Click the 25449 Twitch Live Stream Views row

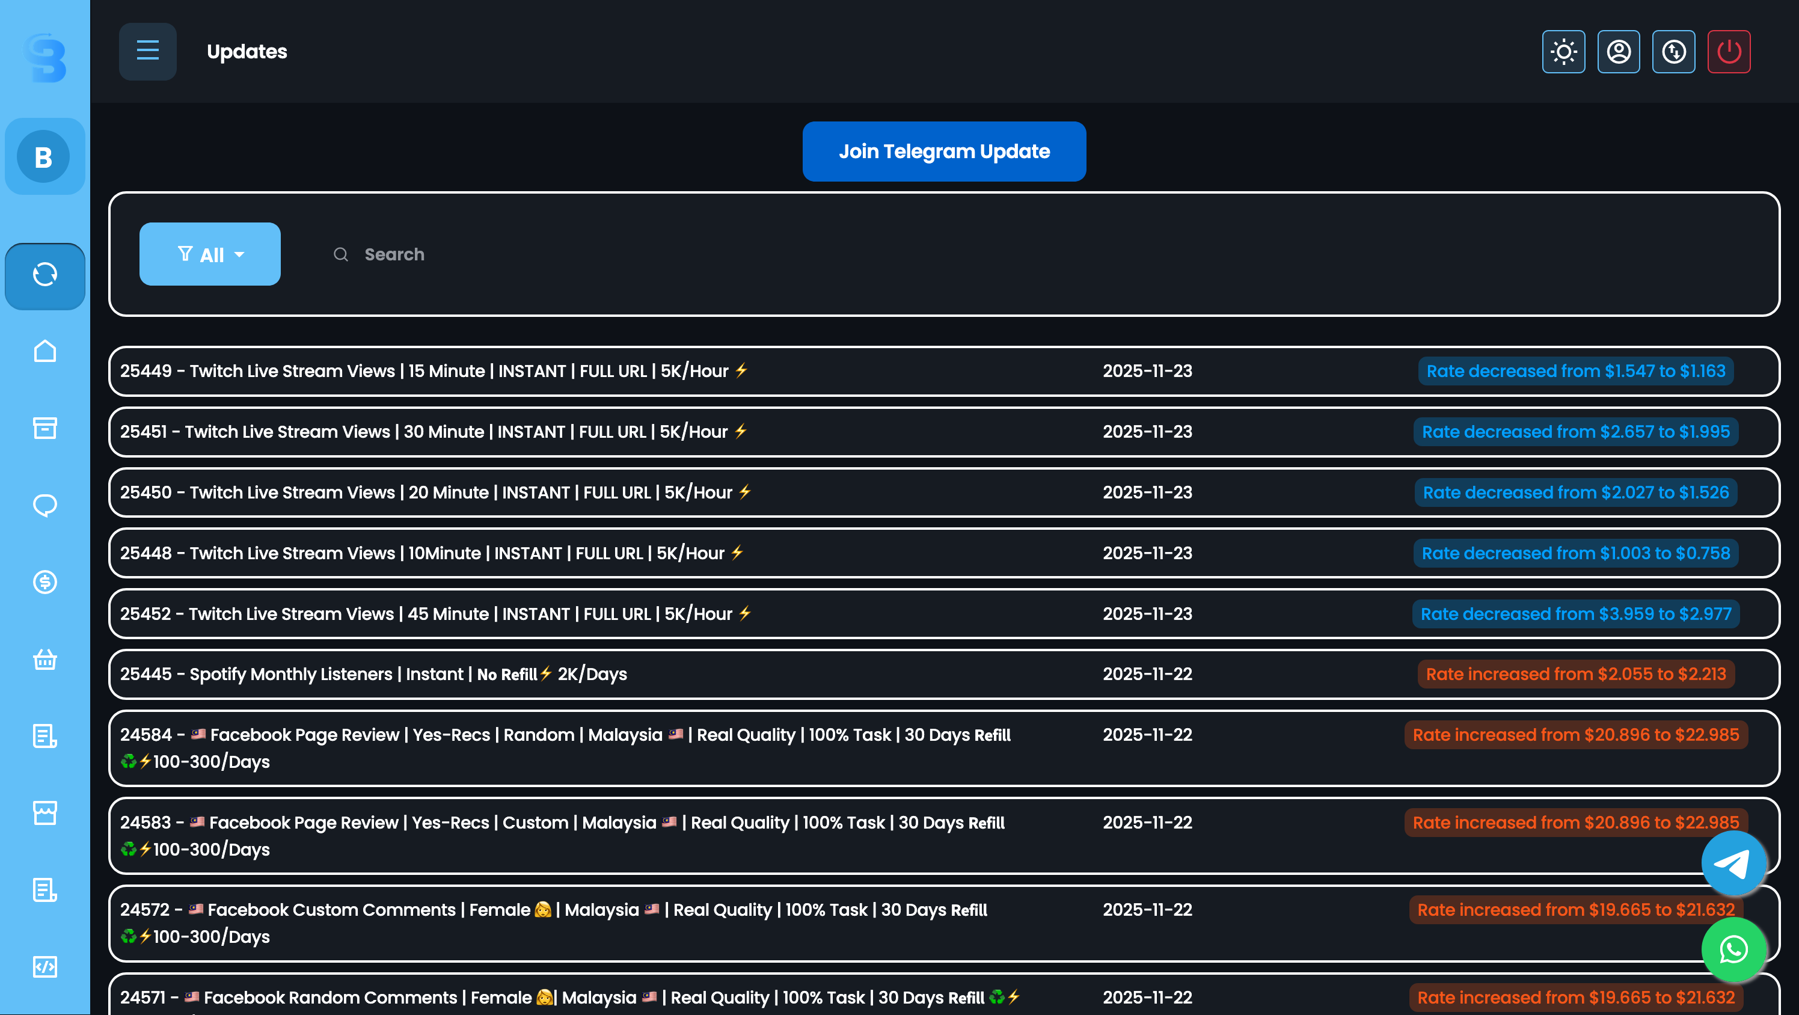tap(433, 371)
